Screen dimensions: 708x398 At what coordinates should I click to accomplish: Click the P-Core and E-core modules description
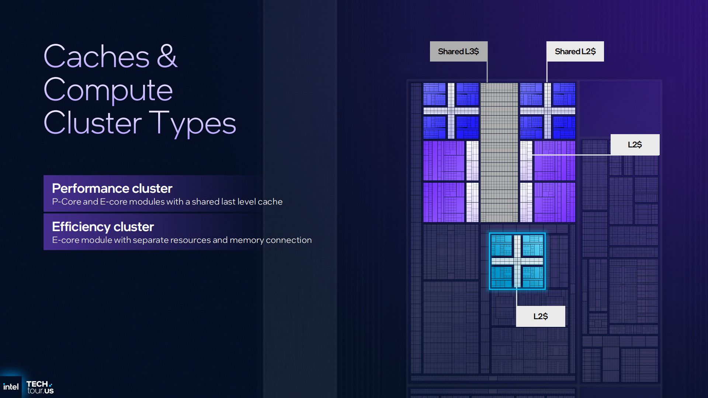click(167, 202)
